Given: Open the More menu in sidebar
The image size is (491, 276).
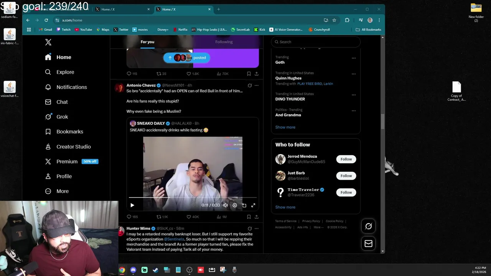Looking at the screenshot, I should tap(57, 191).
